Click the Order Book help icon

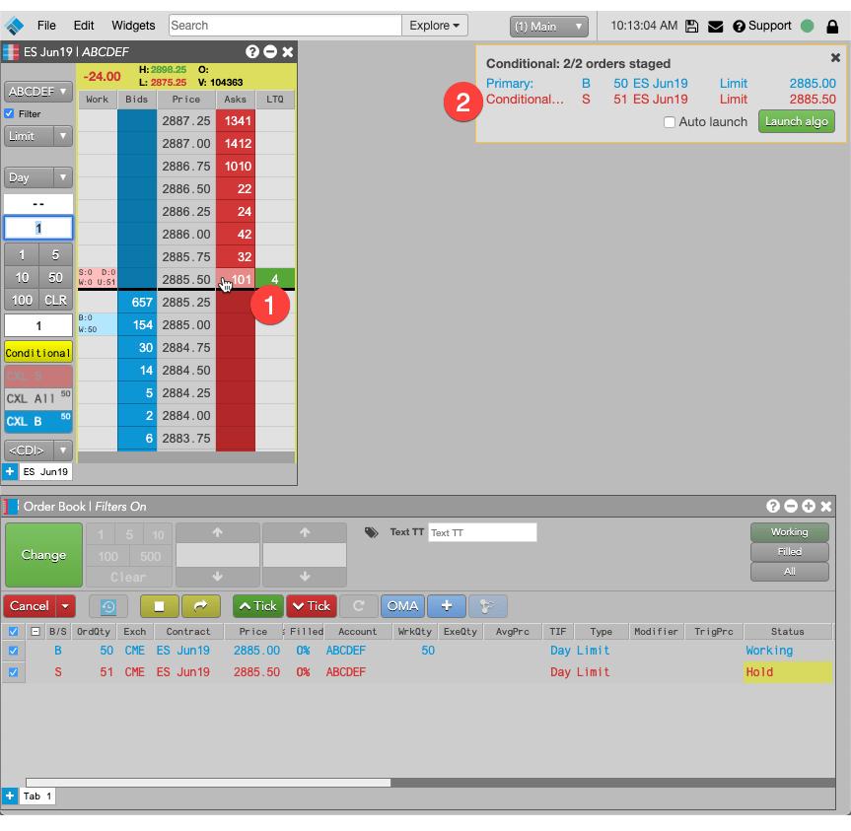pos(773,506)
